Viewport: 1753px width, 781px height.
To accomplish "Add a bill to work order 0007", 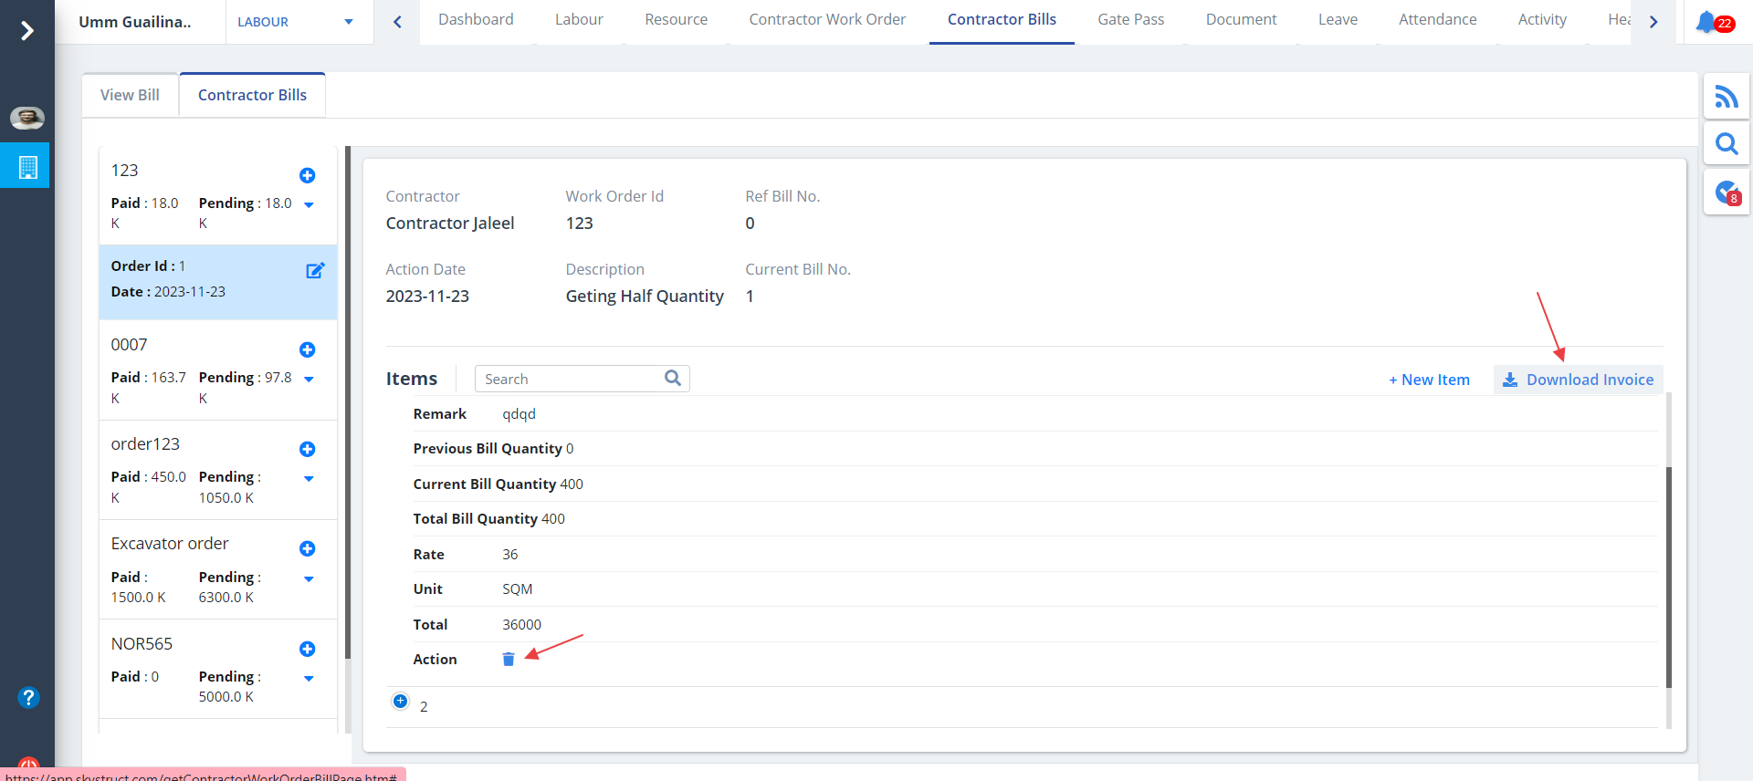I will [x=308, y=349].
